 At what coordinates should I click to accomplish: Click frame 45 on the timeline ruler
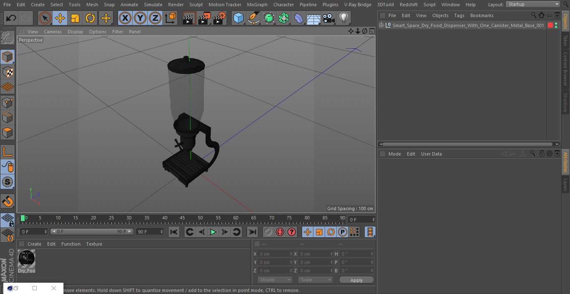[x=182, y=218]
